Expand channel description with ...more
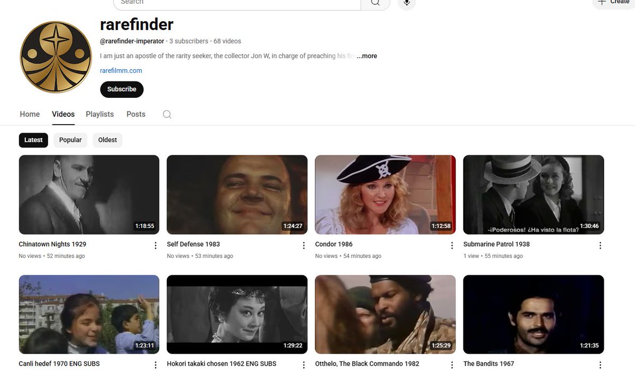The width and height of the screenshot is (635, 371). coord(367,56)
